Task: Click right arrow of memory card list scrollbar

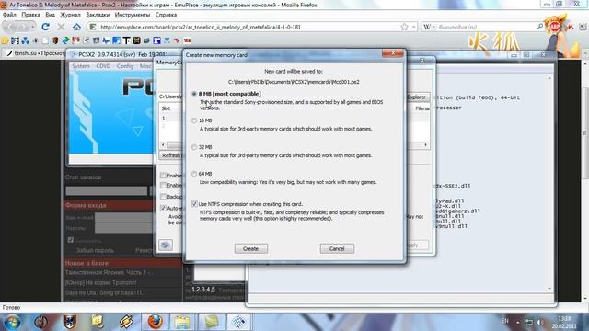Action: (x=425, y=145)
